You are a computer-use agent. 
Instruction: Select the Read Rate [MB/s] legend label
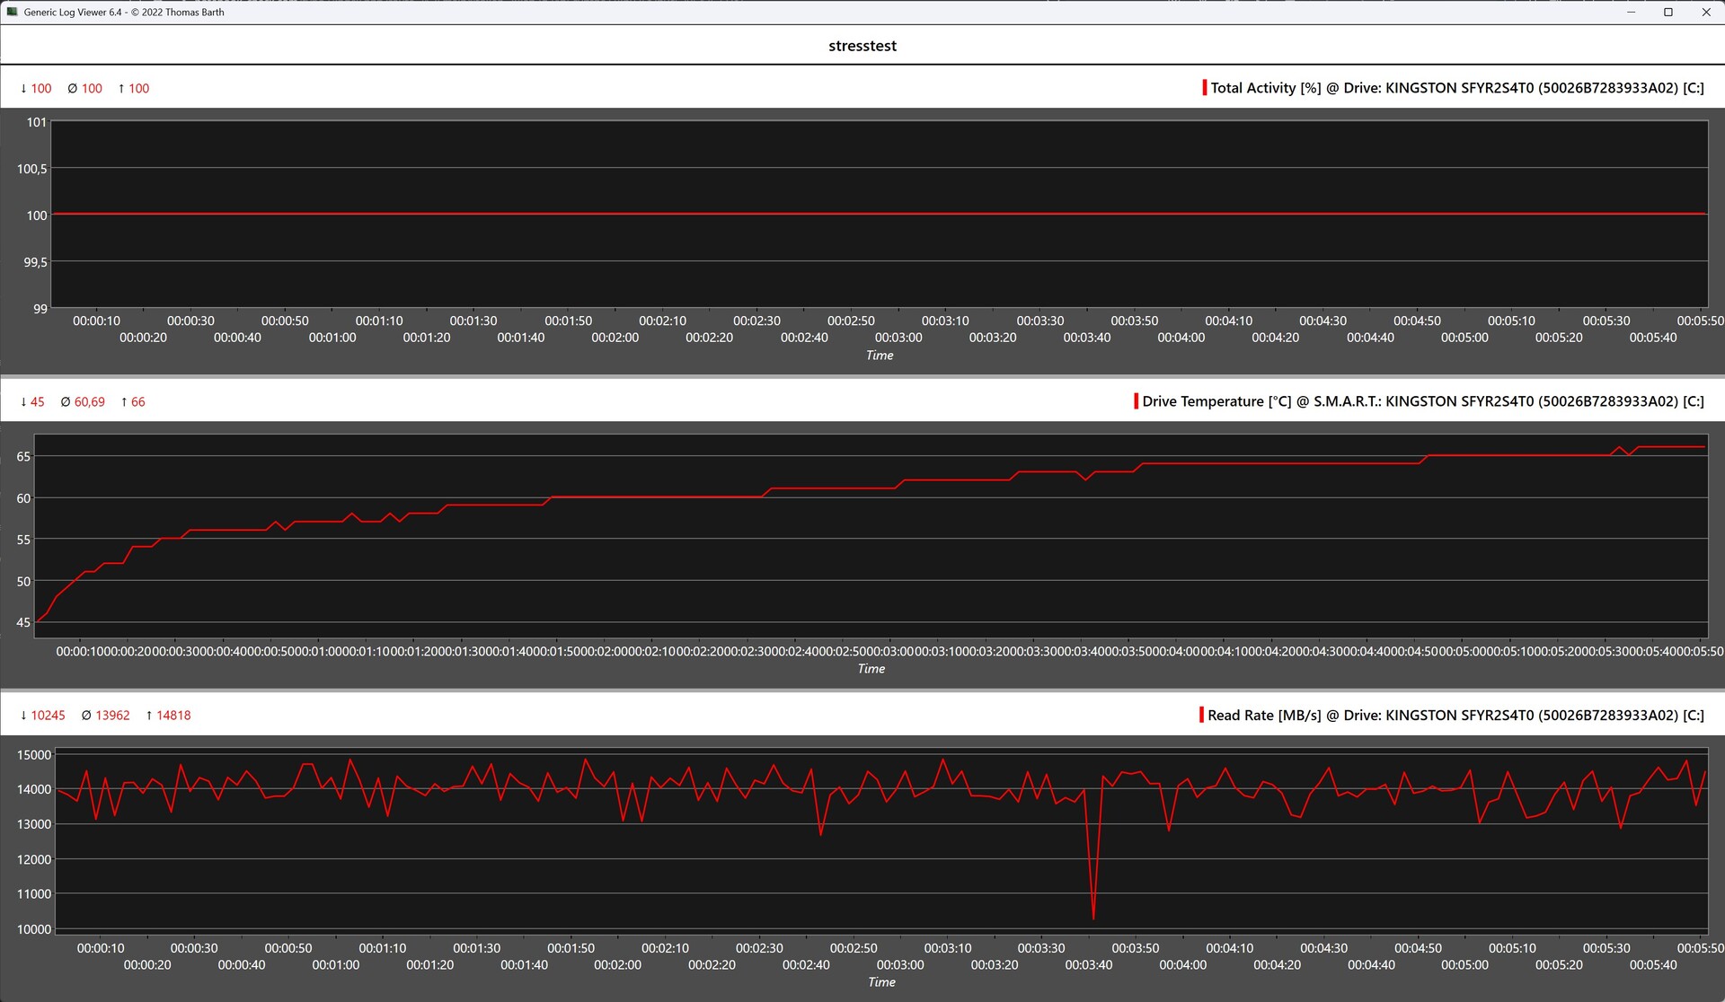pyautogui.click(x=1455, y=715)
